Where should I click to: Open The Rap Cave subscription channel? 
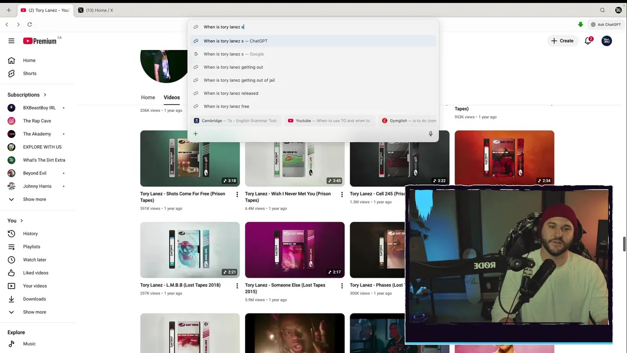point(37,121)
